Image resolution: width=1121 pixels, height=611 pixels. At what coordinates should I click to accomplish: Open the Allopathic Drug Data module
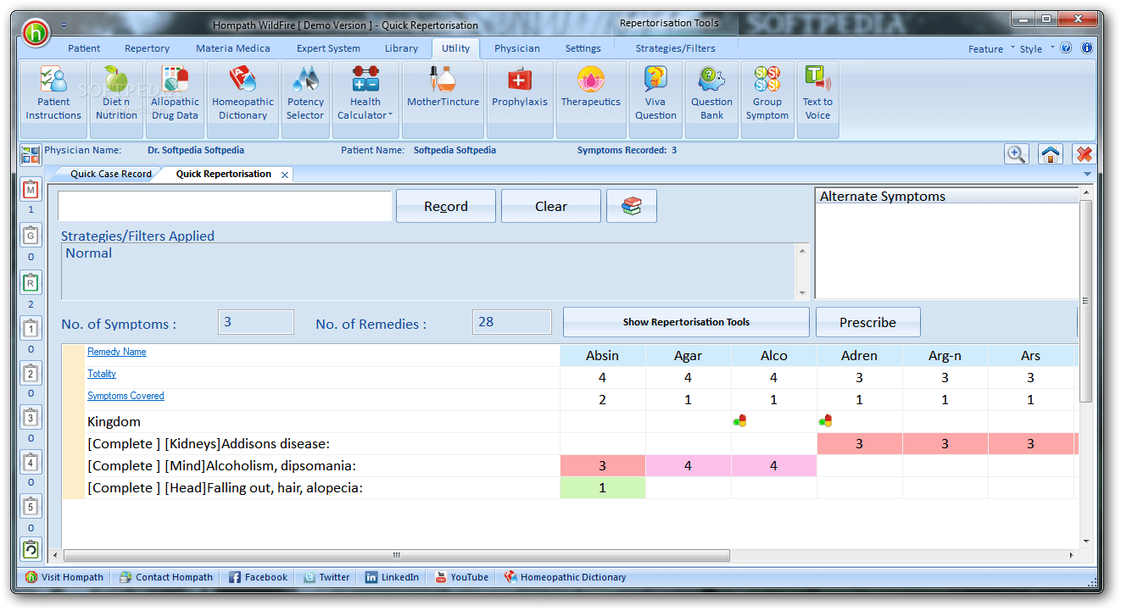pos(175,92)
